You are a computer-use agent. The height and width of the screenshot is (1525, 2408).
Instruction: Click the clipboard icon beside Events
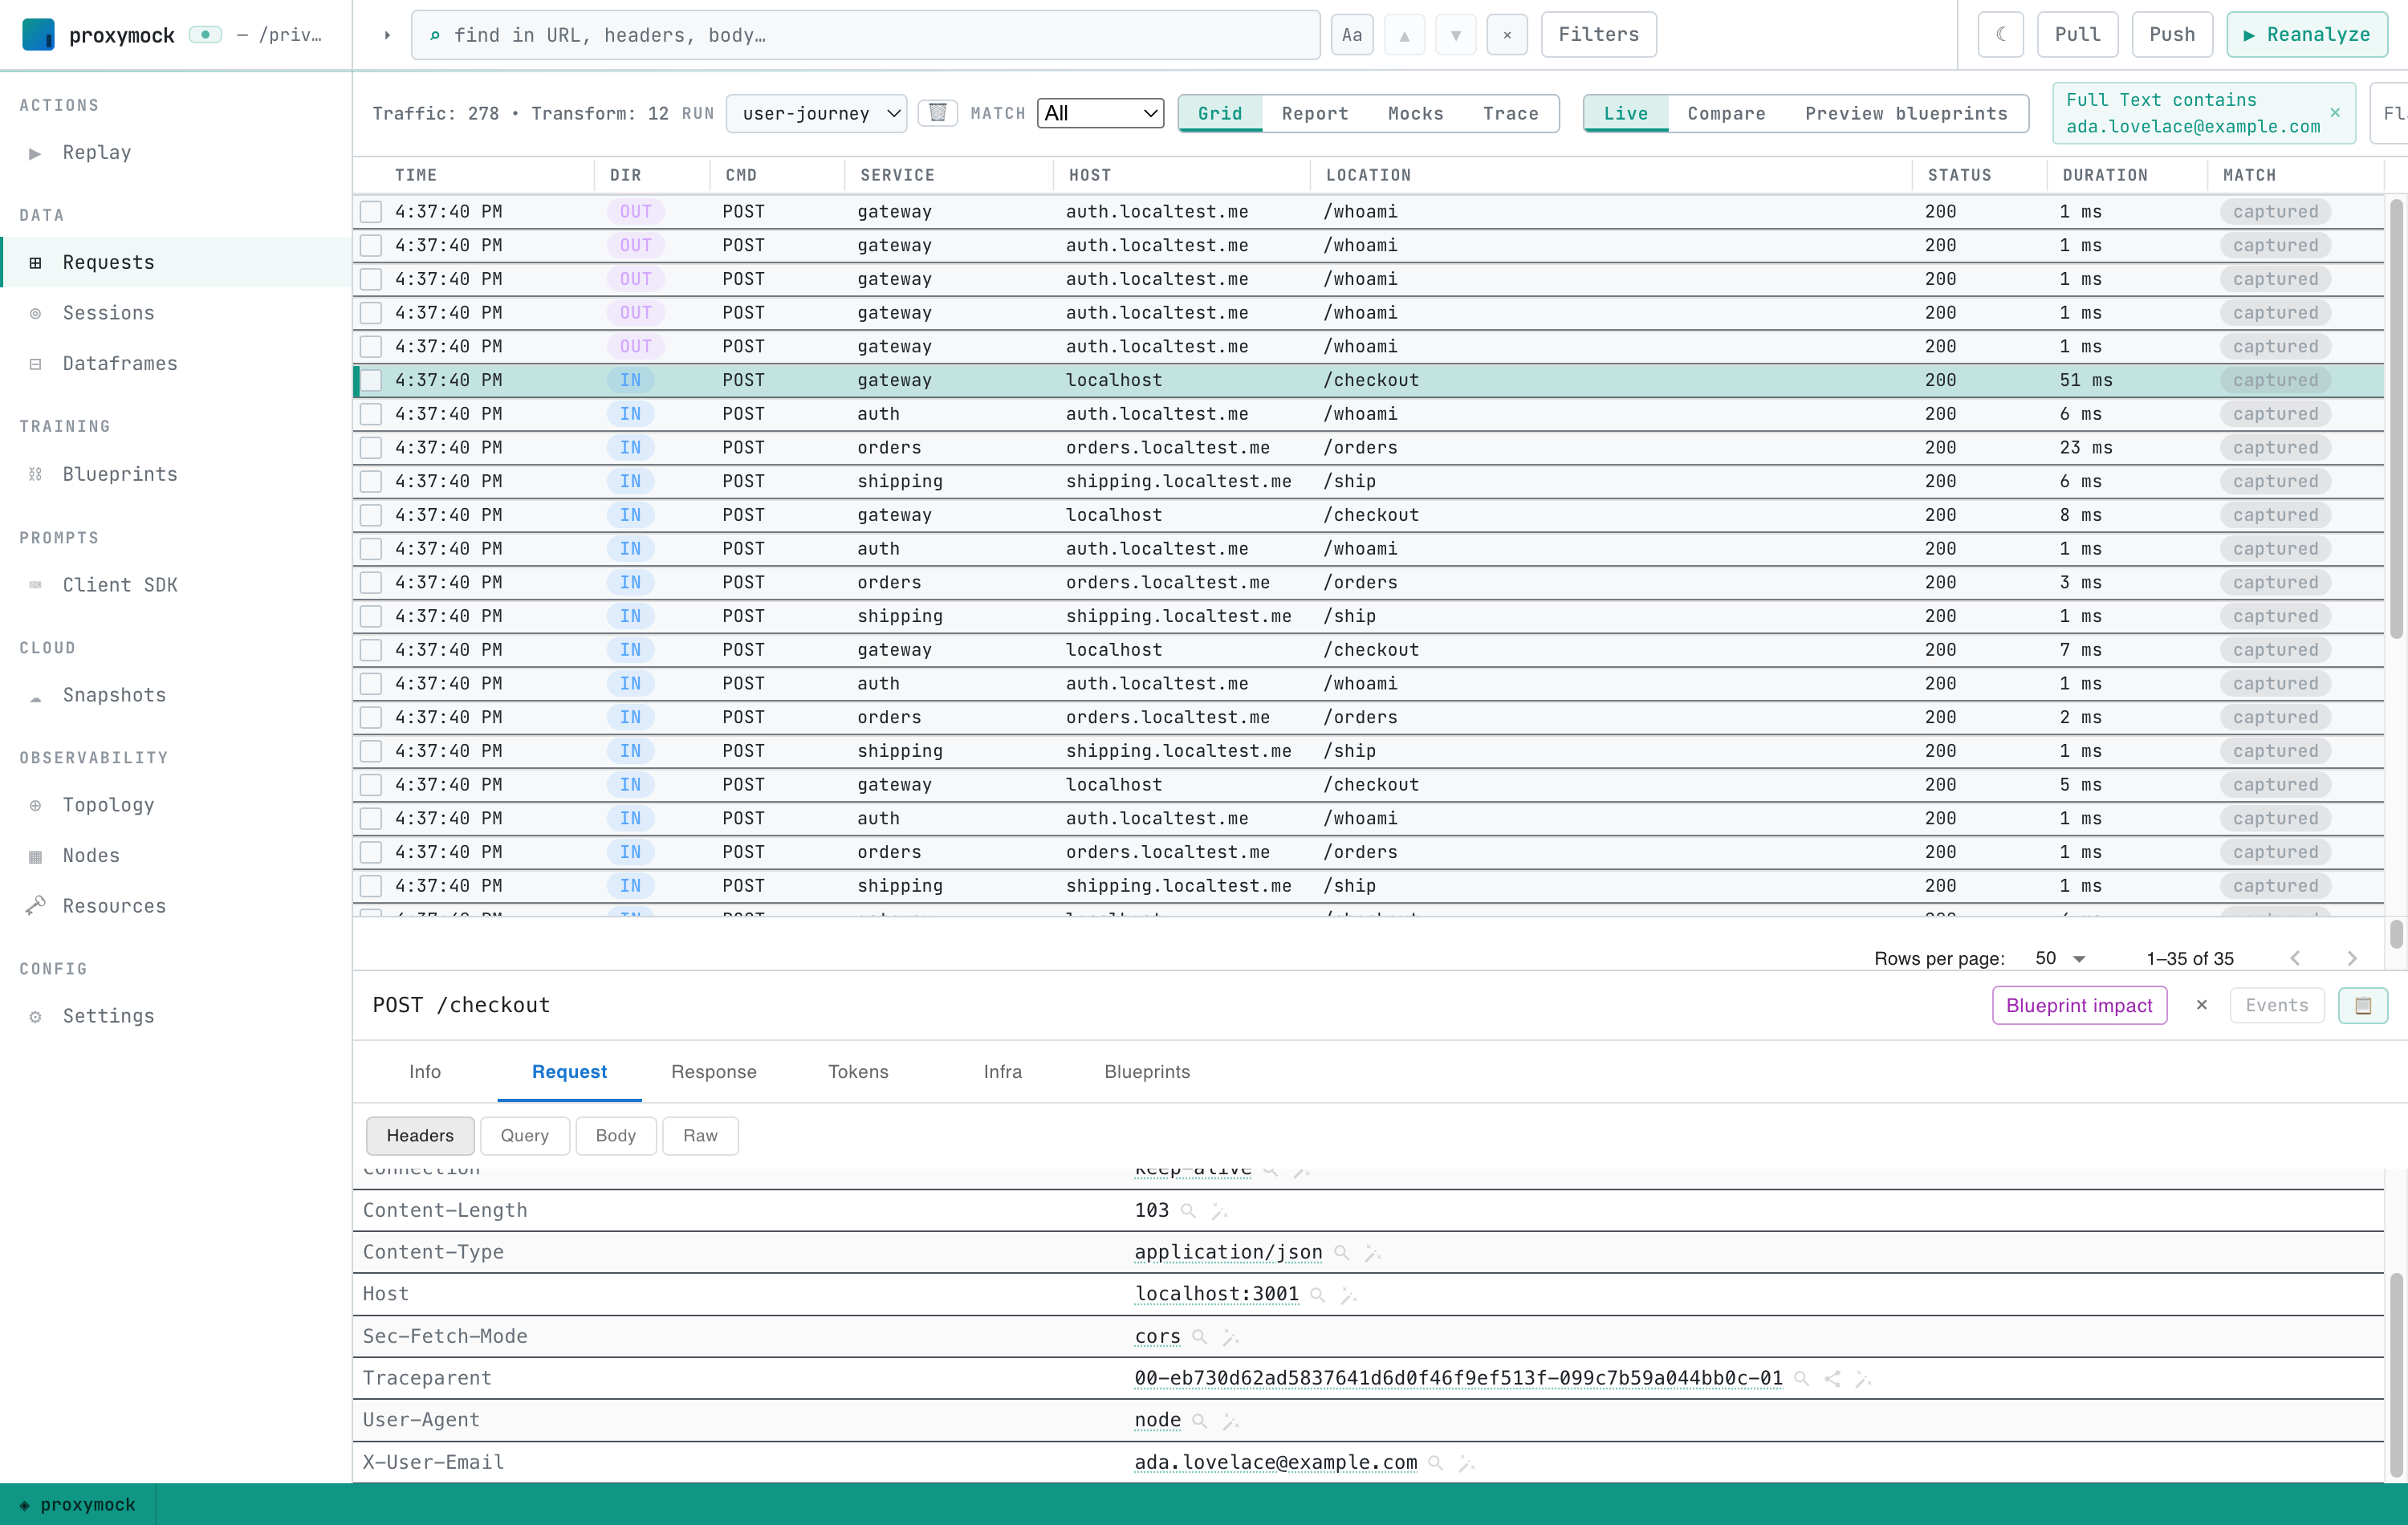[2363, 1005]
